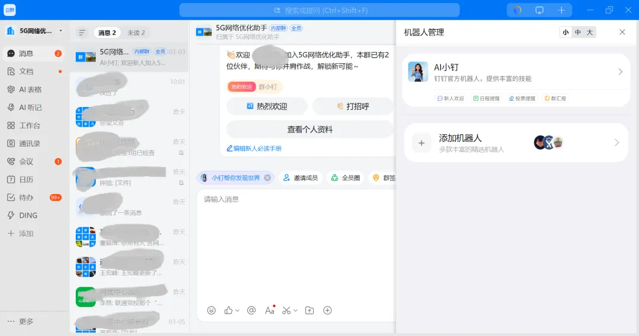The image size is (639, 336).
Task: Click the 5G网络优化助手 group avatar in chat header
Action: [204, 32]
